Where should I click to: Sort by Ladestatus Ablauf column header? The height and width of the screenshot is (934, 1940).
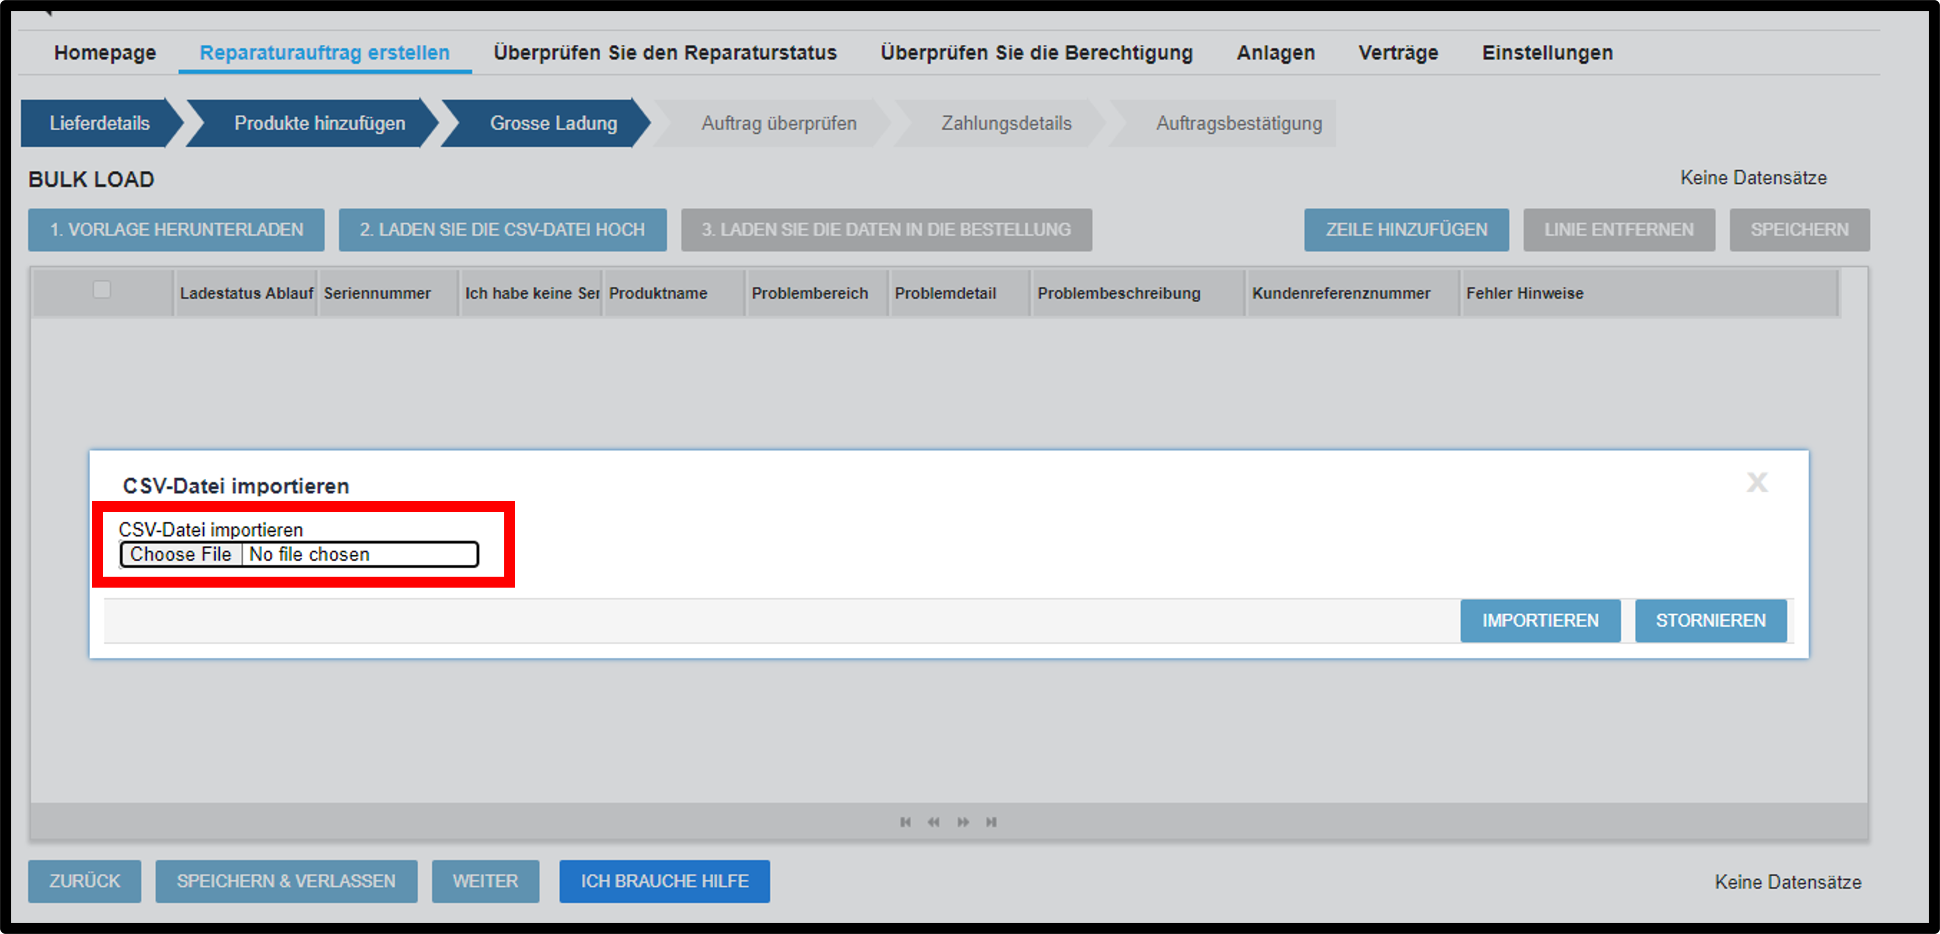click(x=246, y=293)
